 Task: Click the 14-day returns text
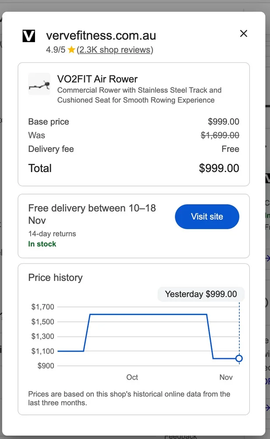pyautogui.click(x=52, y=234)
